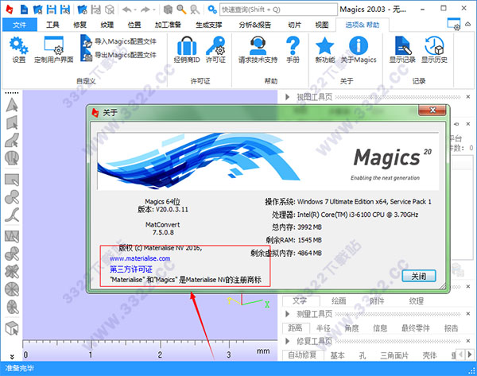This screenshot has width=477, height=376.
Task: Switch to the 修复 ribbon tab
Action: tap(79, 25)
